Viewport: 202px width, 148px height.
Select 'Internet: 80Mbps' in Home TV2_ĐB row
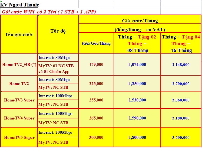tap(58, 58)
